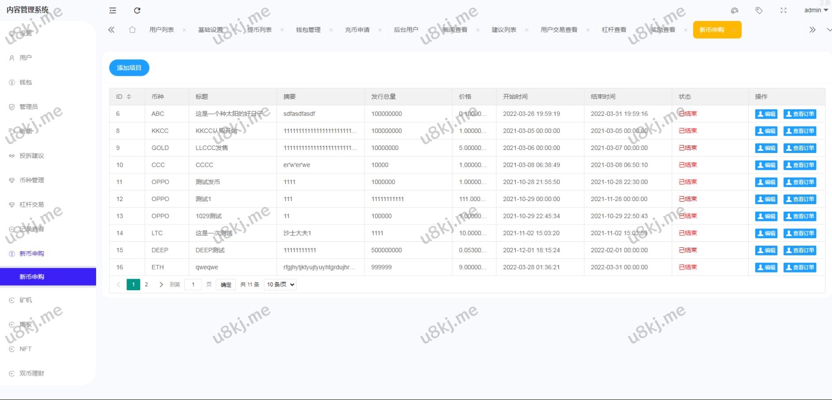
Task: Click the page number jump input field
Action: pyautogui.click(x=193, y=284)
